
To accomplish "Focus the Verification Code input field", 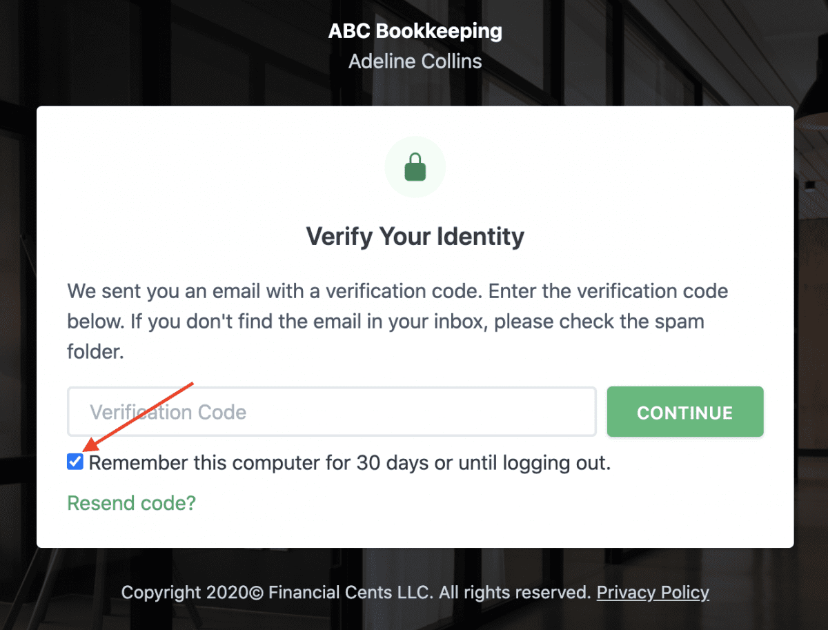I will pyautogui.click(x=332, y=412).
